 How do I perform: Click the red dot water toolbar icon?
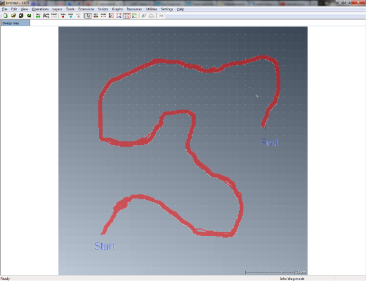point(63,16)
